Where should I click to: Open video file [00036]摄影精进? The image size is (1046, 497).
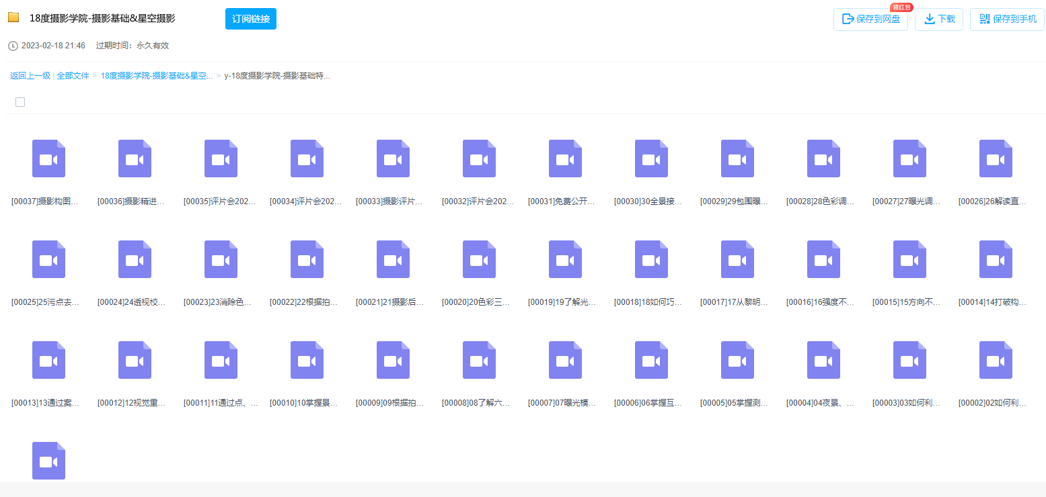click(135, 159)
